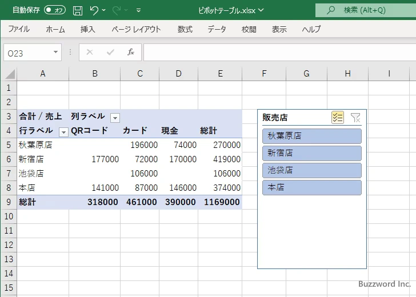The image size is (416, 297).
Task: Click the 現金 column label cell
Action: pos(178,131)
